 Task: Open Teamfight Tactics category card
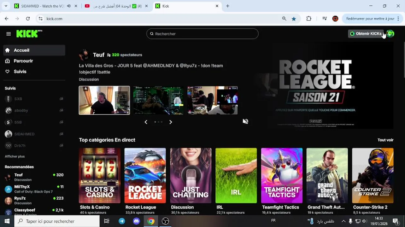tap(282, 176)
